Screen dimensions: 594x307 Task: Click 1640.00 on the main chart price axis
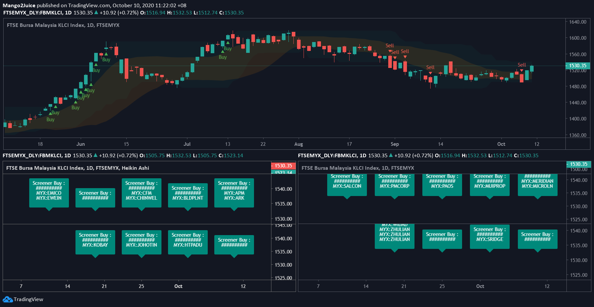click(x=578, y=22)
